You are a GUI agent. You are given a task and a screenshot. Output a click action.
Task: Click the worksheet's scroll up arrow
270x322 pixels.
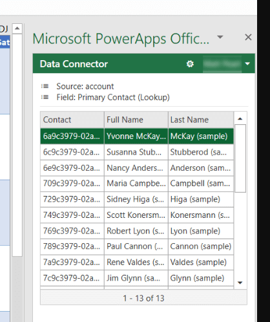click(x=17, y=28)
